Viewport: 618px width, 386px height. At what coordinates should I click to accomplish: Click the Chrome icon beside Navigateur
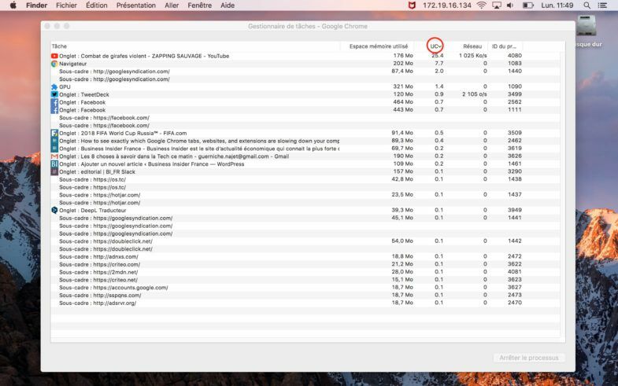pos(54,64)
